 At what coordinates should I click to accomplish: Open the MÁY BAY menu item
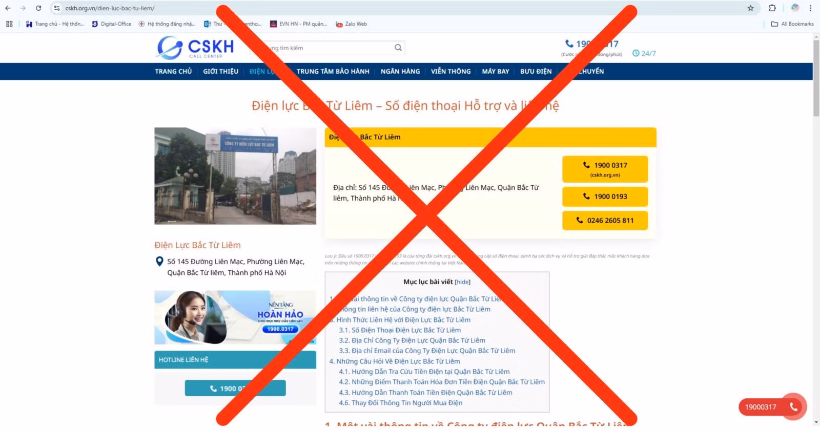[496, 72]
